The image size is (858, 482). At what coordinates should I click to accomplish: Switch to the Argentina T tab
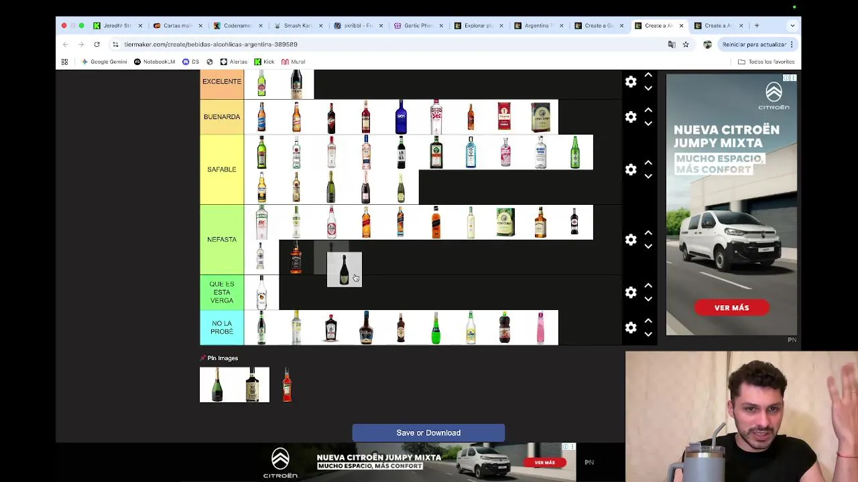click(x=538, y=25)
